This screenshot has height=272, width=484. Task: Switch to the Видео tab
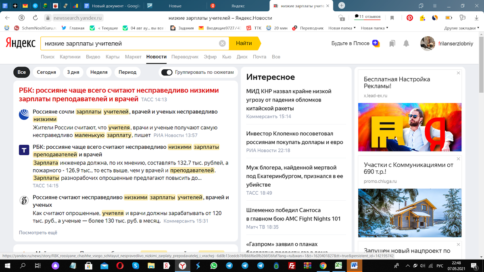pyautogui.click(x=93, y=57)
